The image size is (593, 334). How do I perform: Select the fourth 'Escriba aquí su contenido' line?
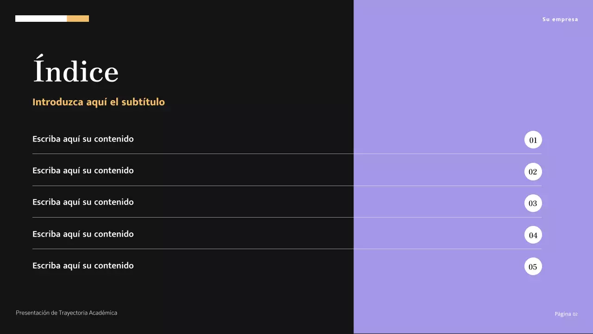83,234
